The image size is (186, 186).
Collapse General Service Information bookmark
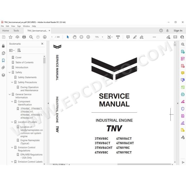[x=10, y=94]
